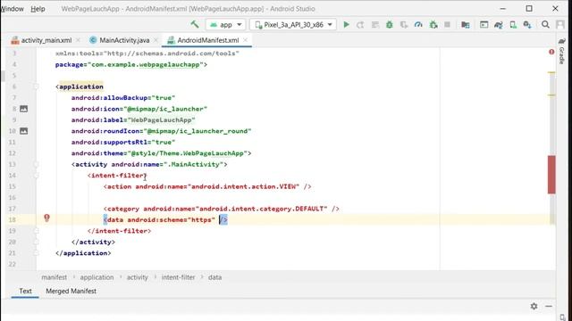Close the MainActivity.java tab
Screen dimensions: 572x321
(156, 40)
